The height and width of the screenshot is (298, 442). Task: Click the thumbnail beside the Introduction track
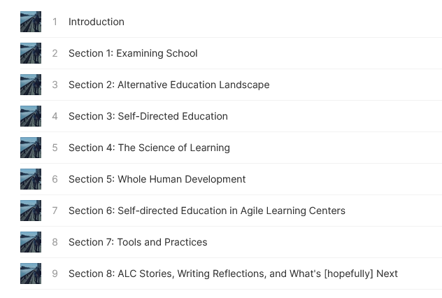(x=31, y=22)
